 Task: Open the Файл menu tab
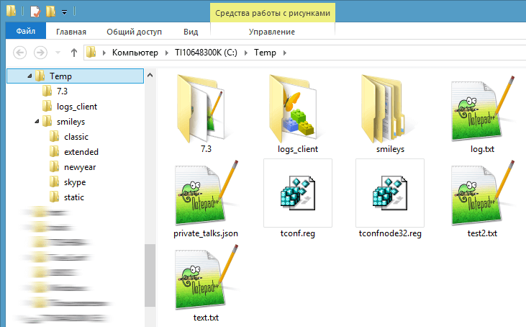26,32
